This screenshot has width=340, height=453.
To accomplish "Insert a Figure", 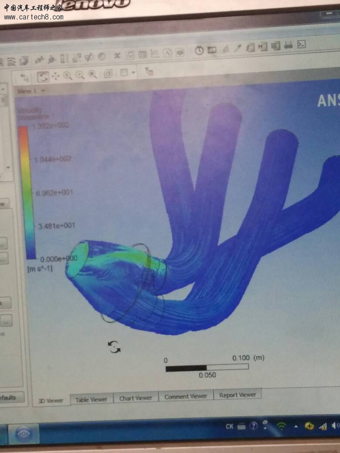I will point(180,52).
